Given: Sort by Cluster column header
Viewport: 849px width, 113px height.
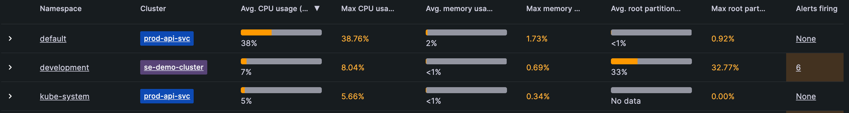Looking at the screenshot, I should coord(153,8).
